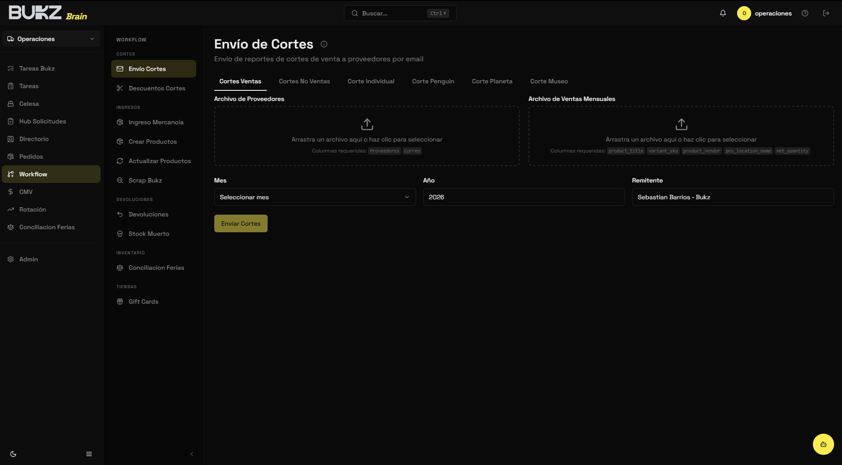The height and width of the screenshot is (465, 842).
Task: Click the Enviar Cortes button
Action: (x=241, y=223)
